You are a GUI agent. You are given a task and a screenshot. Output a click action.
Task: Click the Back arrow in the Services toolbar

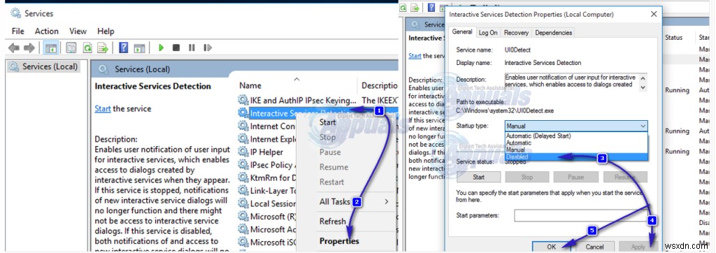pos(14,48)
